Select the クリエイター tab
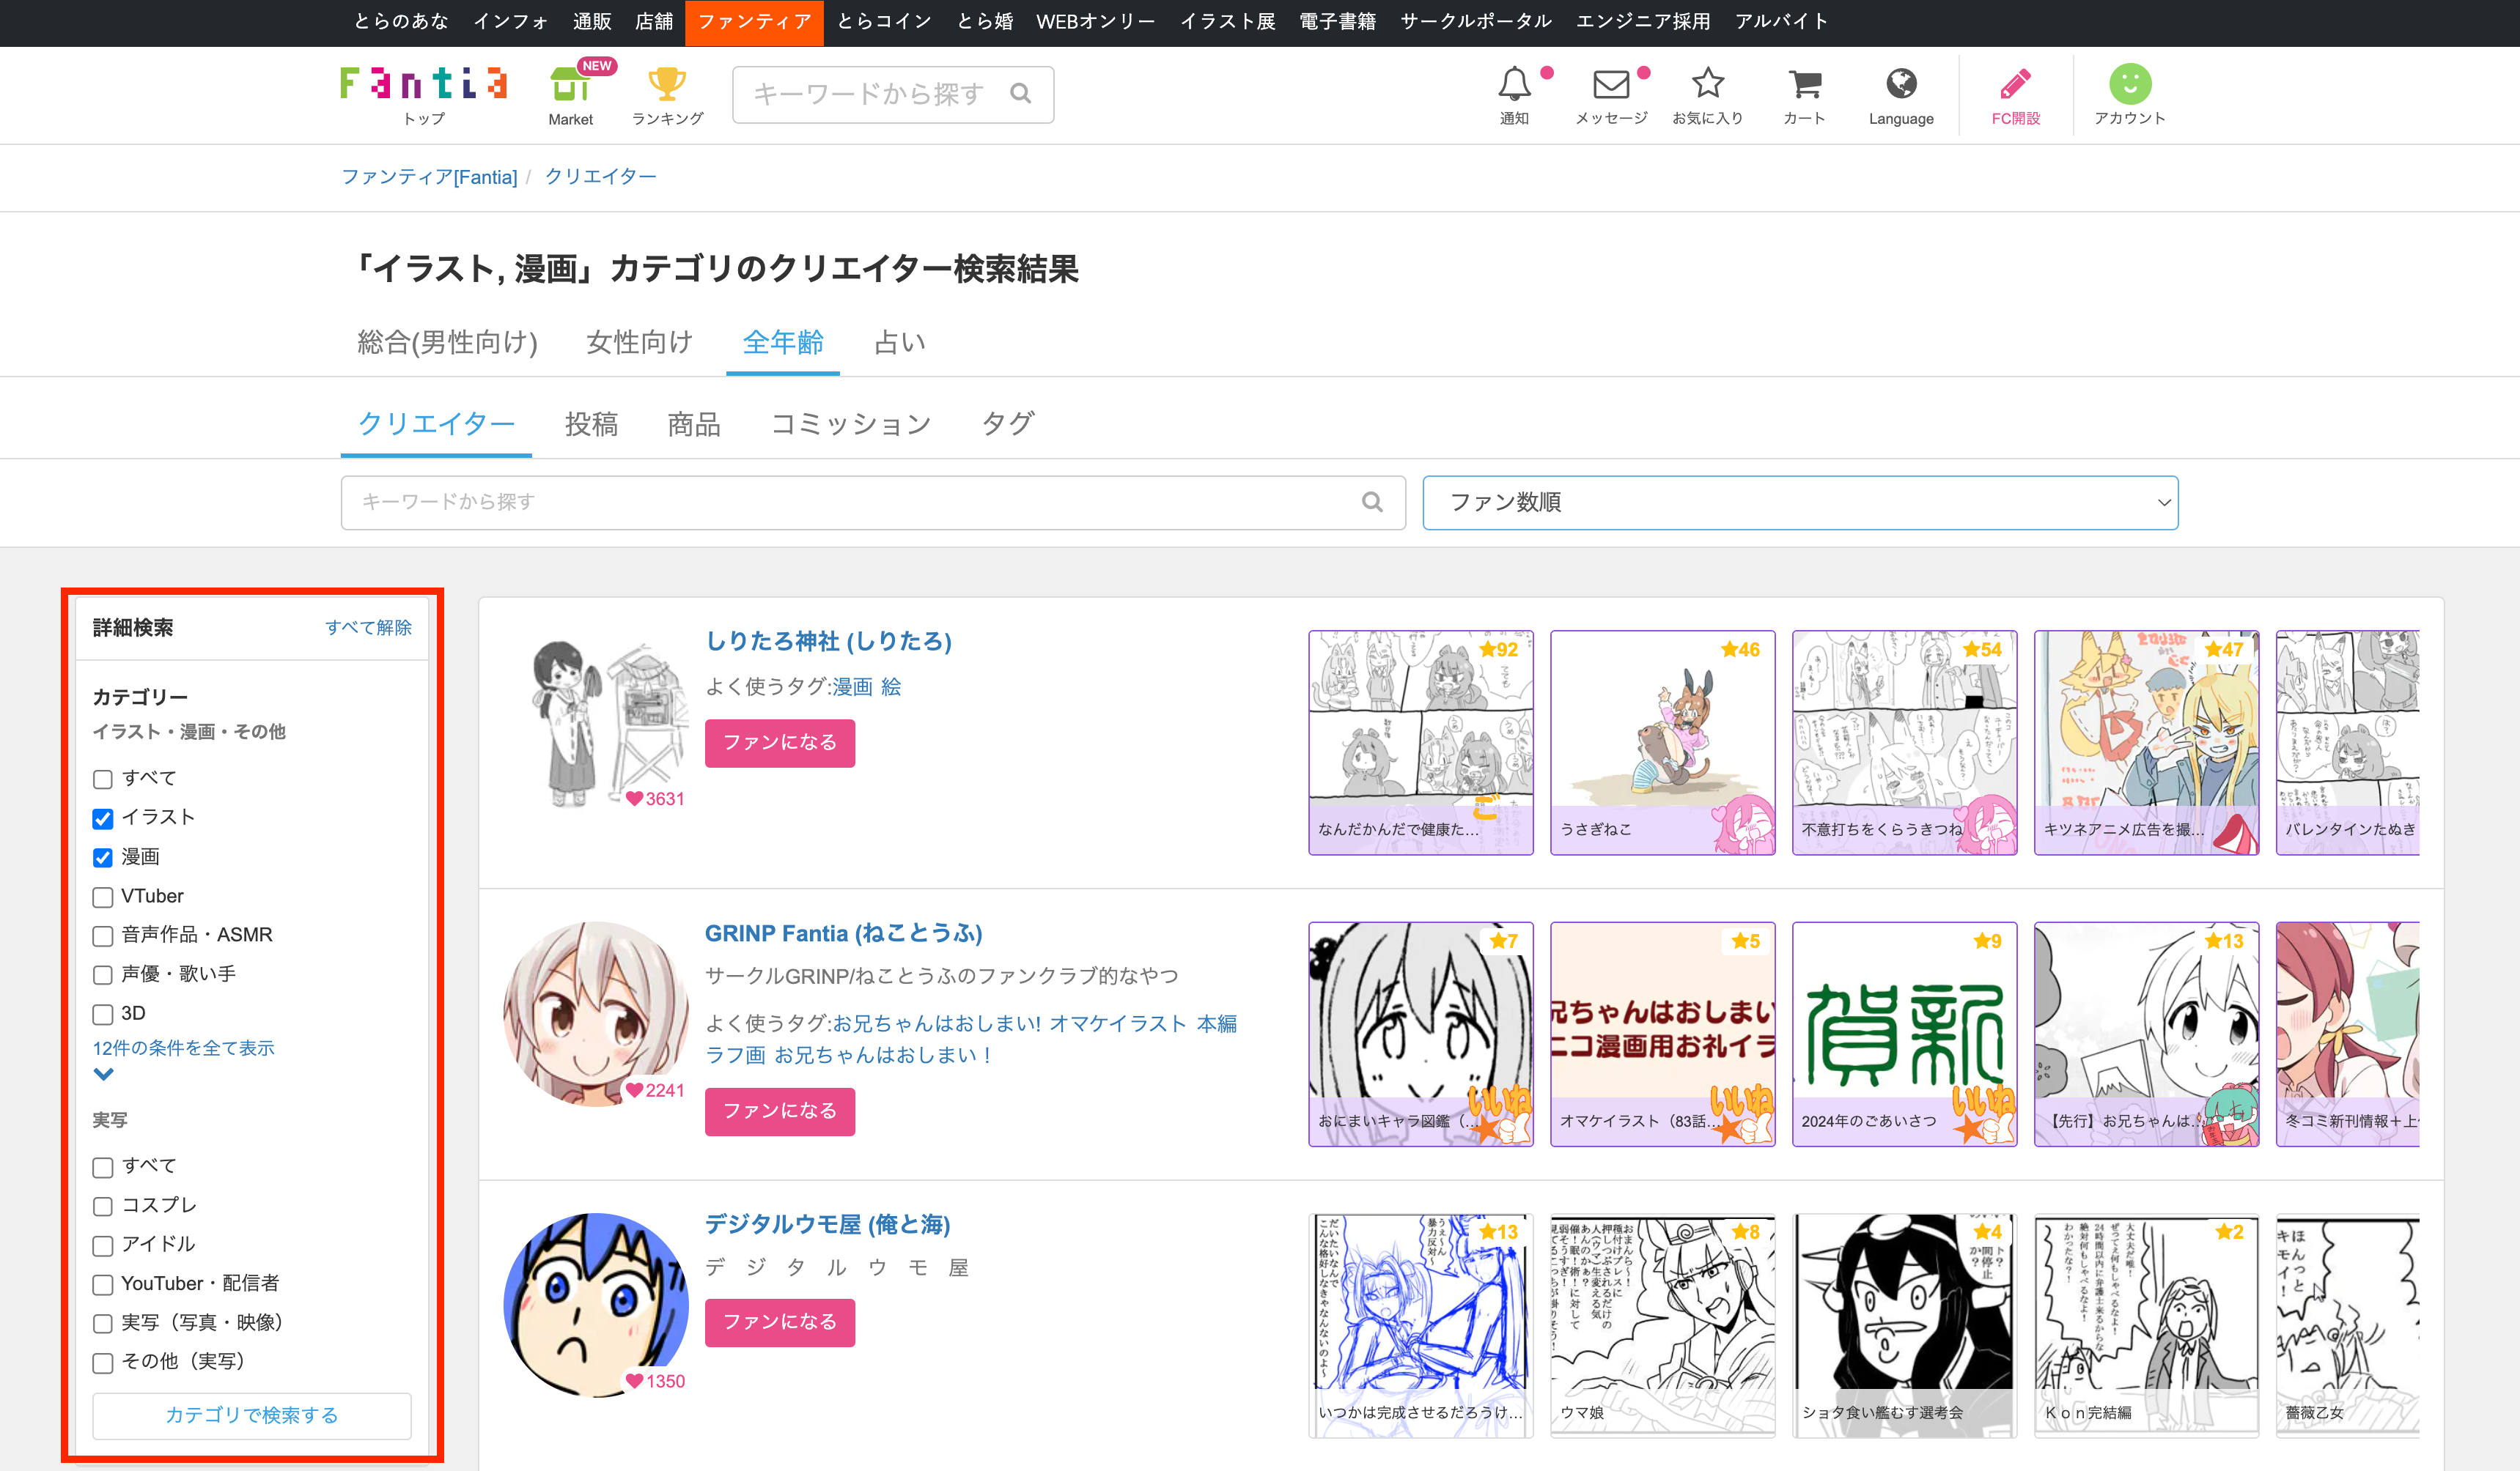This screenshot has width=2520, height=1471. 436,423
